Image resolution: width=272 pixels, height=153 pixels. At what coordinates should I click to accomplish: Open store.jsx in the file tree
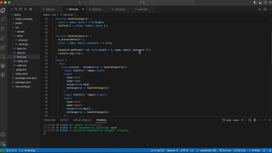pos(24,44)
